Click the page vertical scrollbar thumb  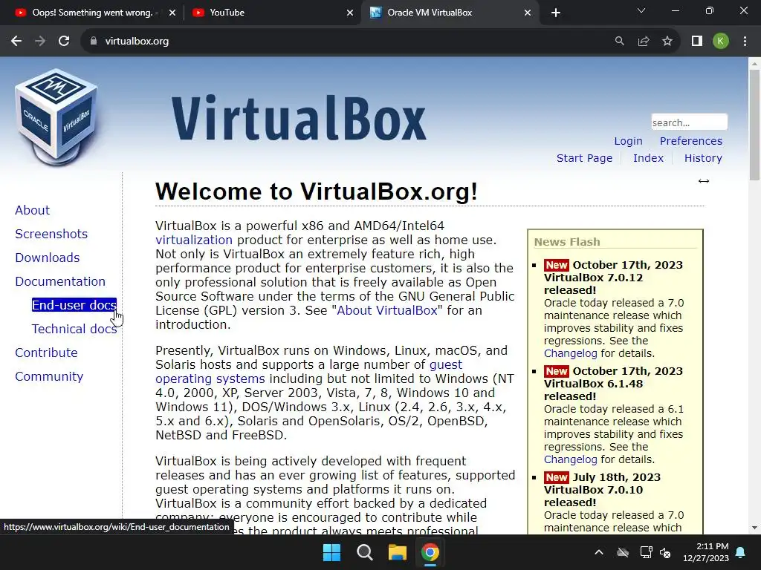(x=754, y=125)
